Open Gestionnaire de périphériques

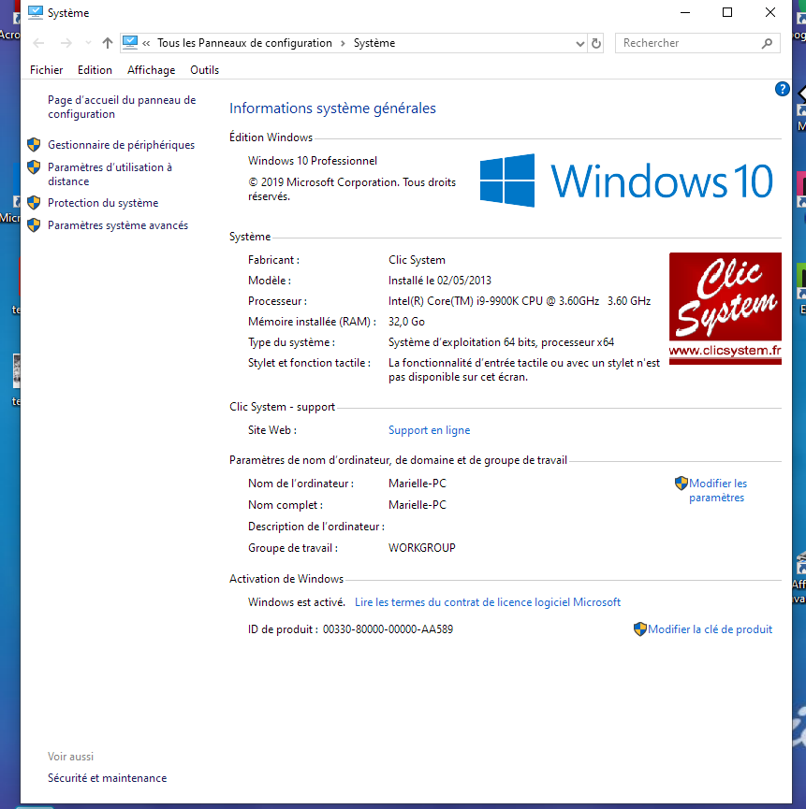coord(122,145)
